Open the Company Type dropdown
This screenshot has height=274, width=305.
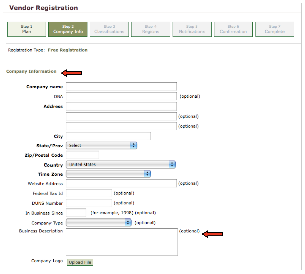click(98, 222)
